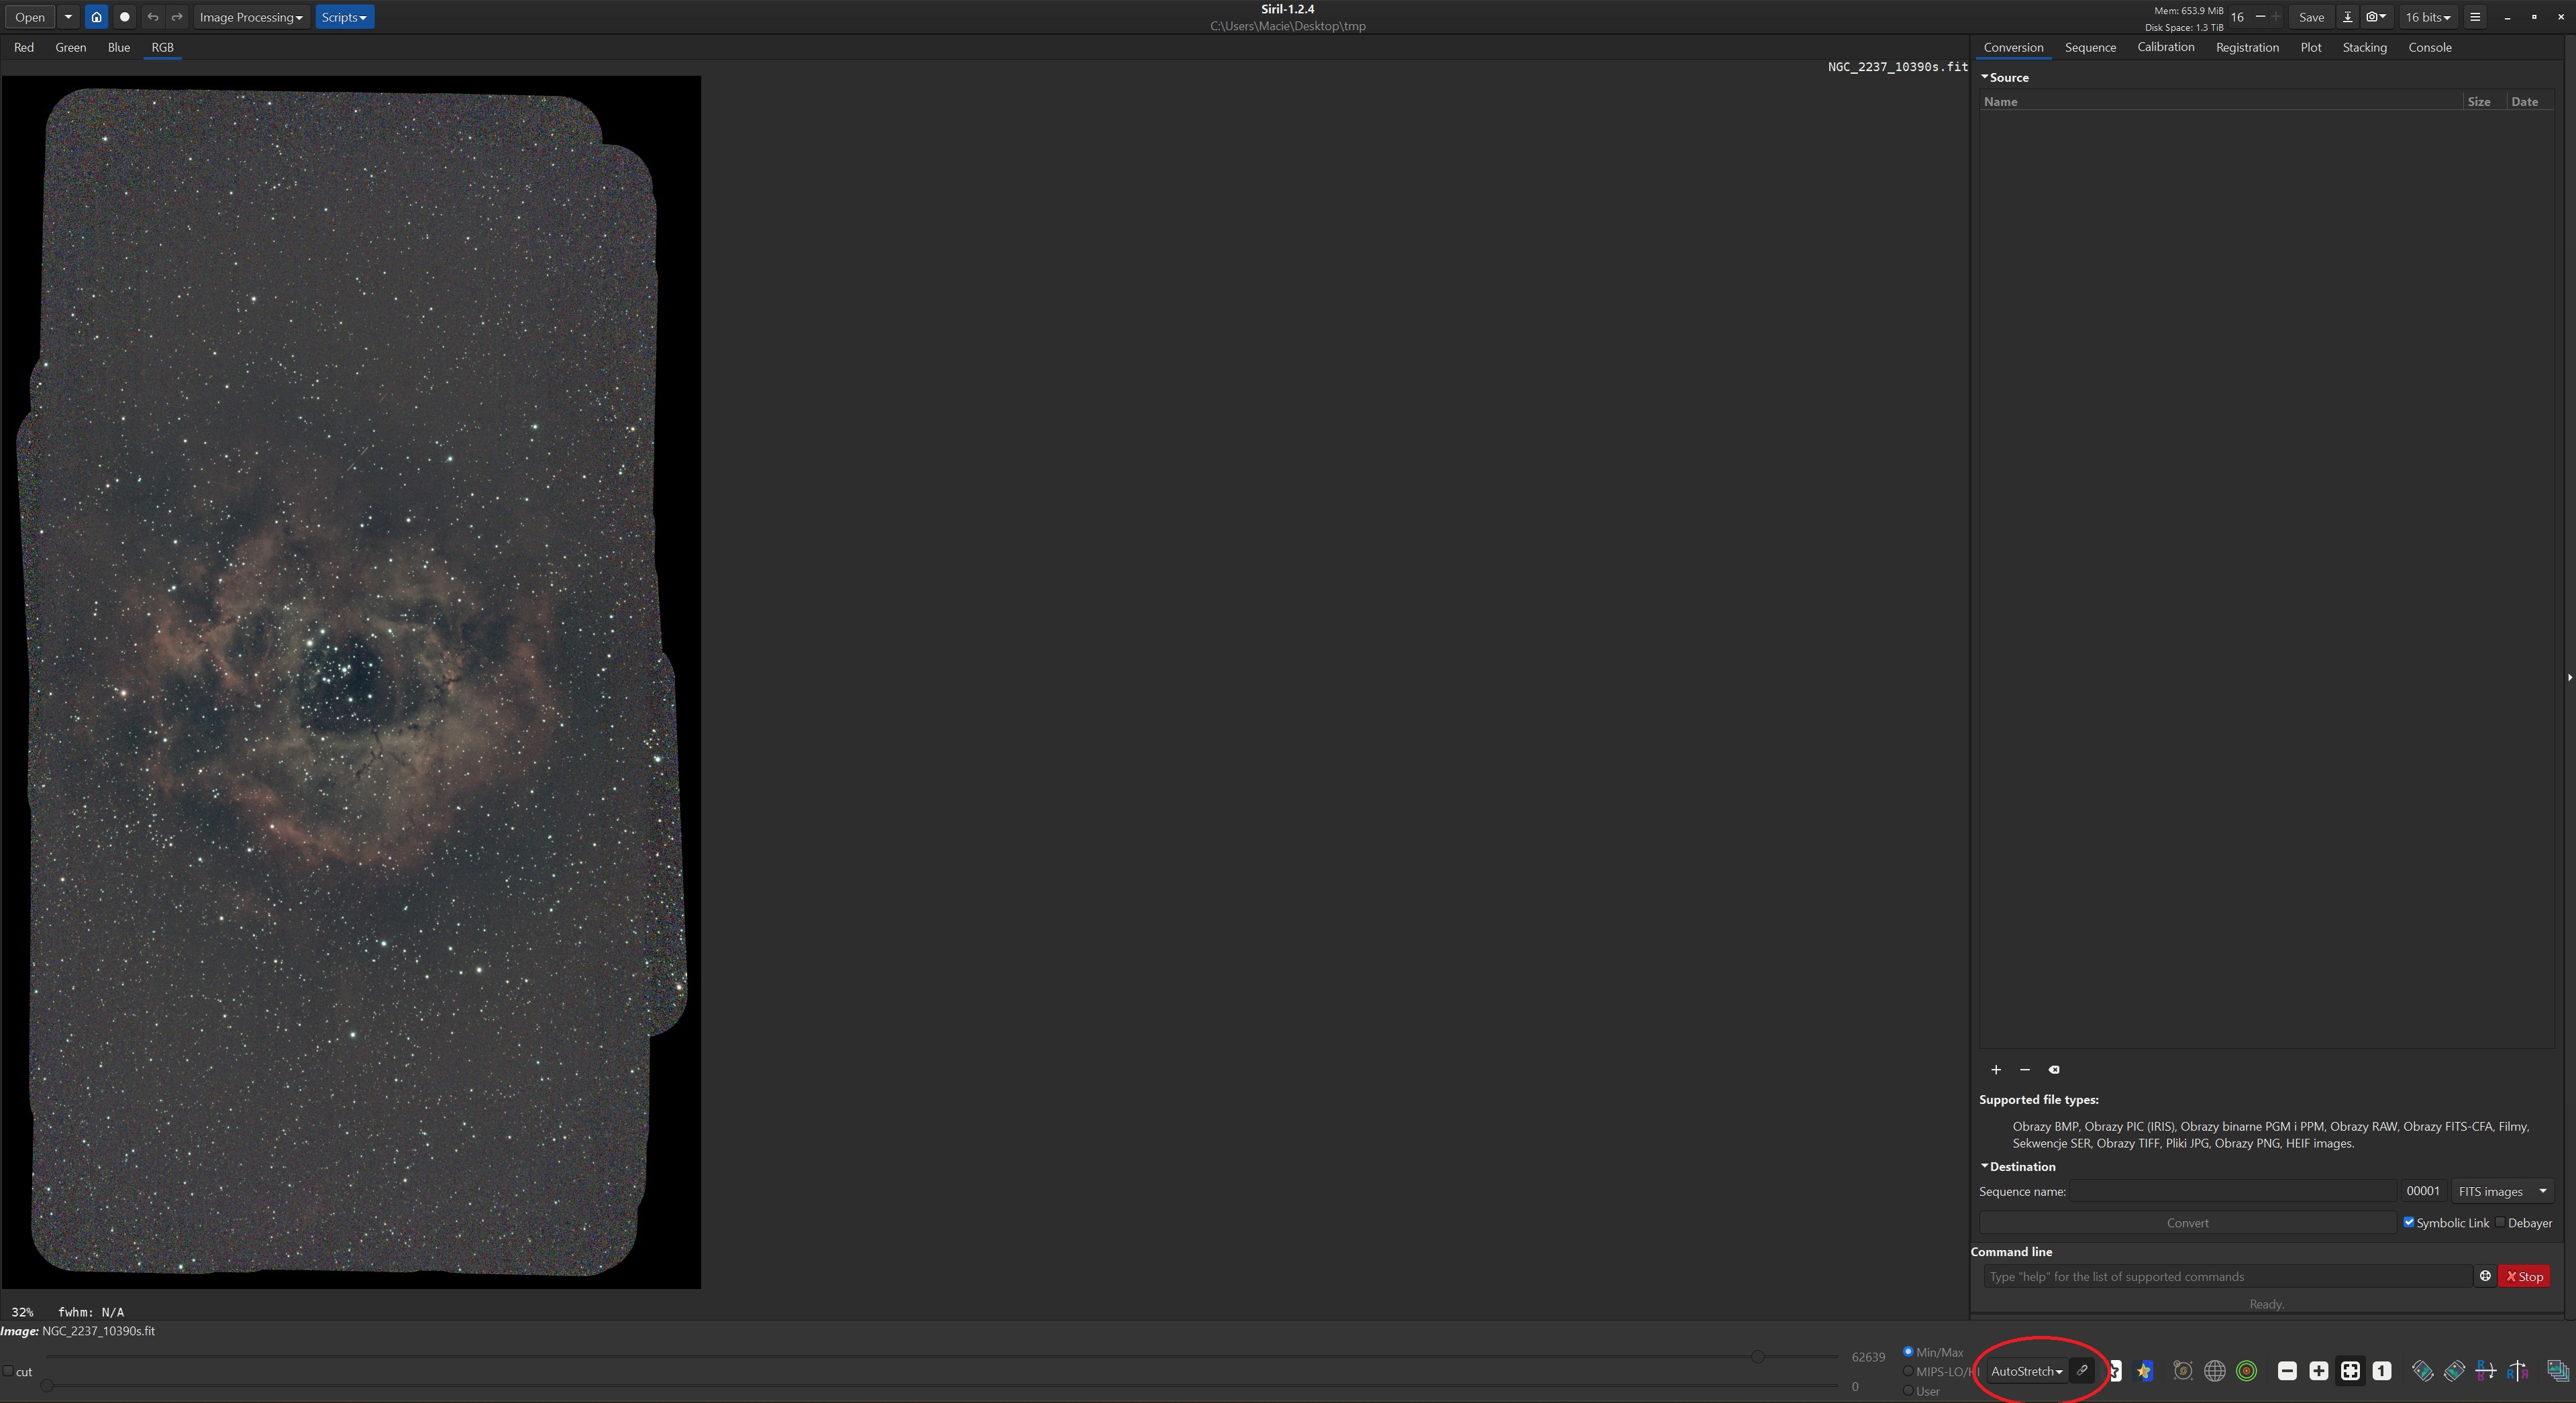Expand the Image Processing menu

click(250, 17)
